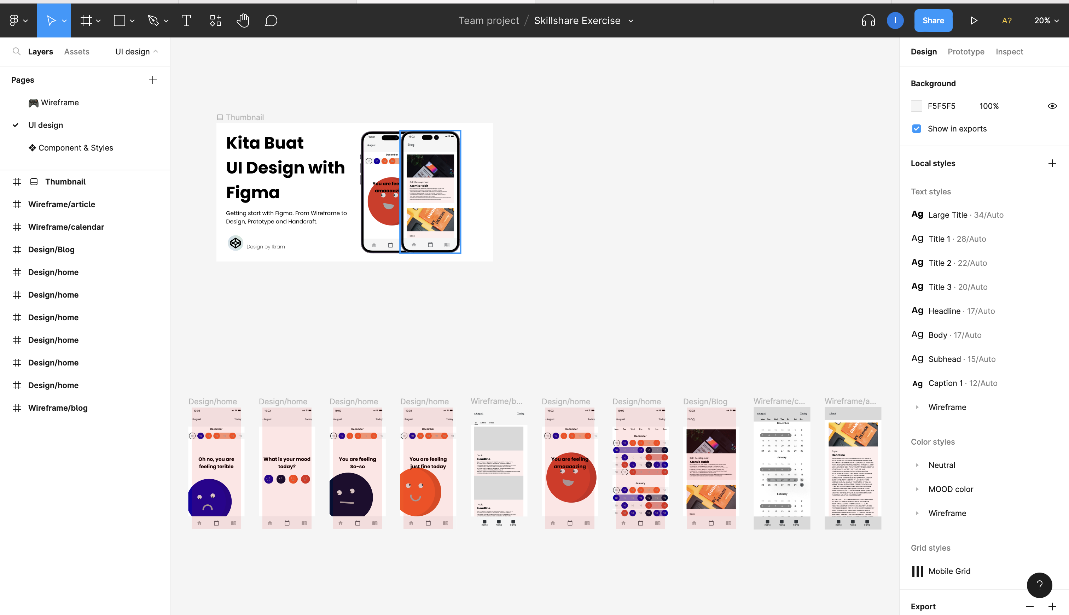Select the Pen tool
Screen dimensions: 1069x615
153,20
